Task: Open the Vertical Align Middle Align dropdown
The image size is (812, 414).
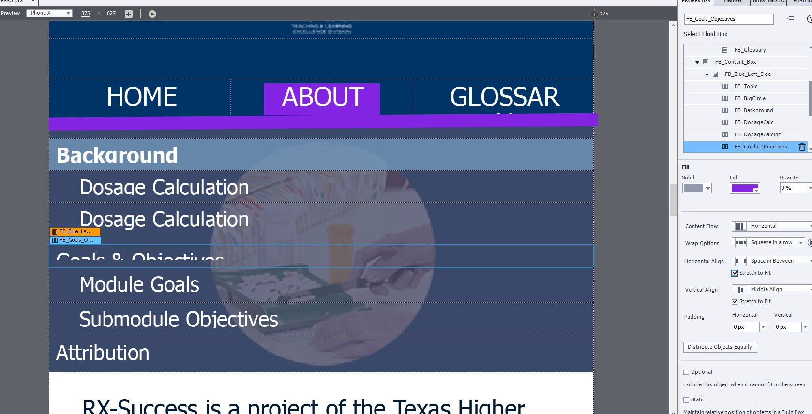Action: pyautogui.click(x=771, y=289)
